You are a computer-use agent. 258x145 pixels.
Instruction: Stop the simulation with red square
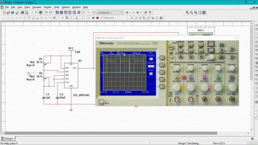pyautogui.click(x=98, y=18)
